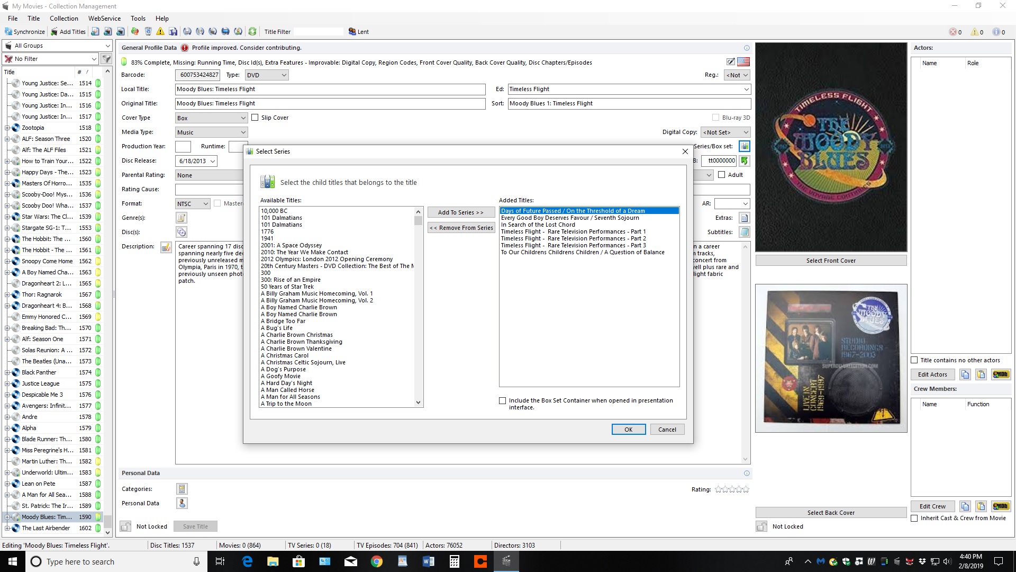Click the Add Titles toolbar icon
The height and width of the screenshot is (572, 1016).
(68, 32)
